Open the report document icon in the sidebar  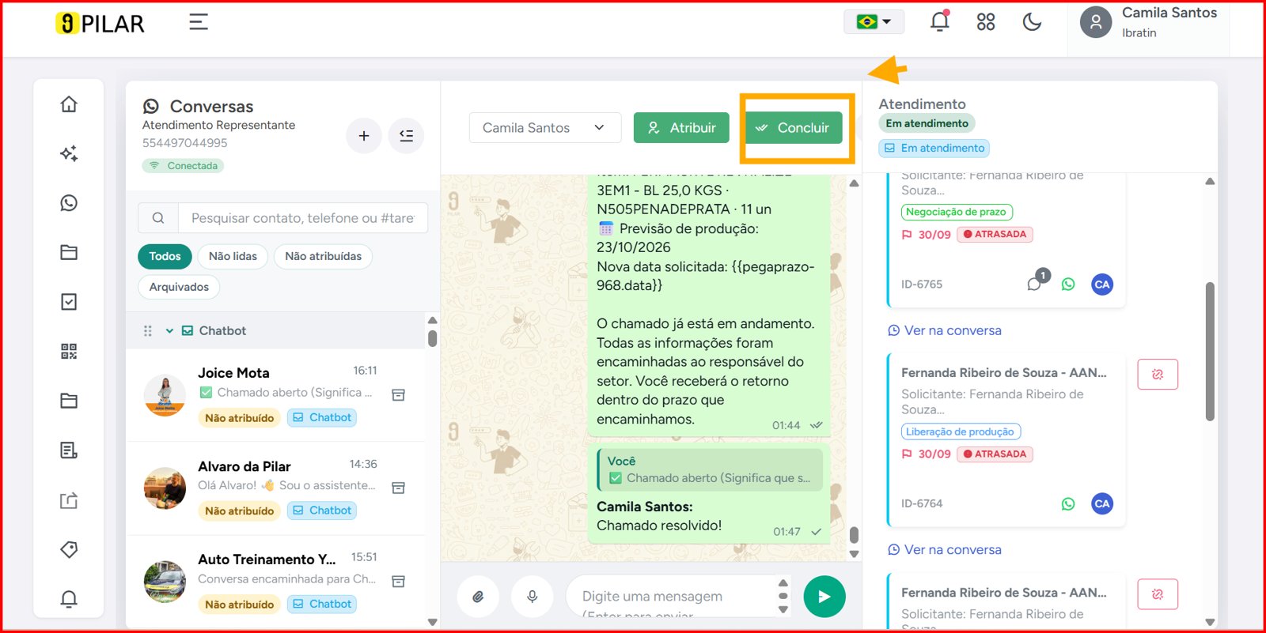tap(69, 450)
